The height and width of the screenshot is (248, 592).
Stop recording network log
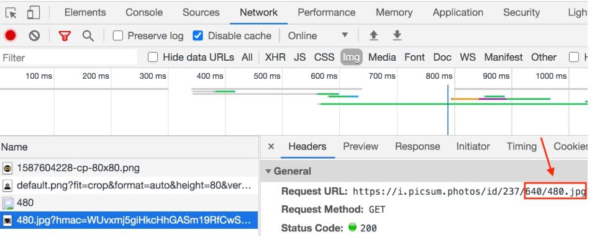[11, 35]
